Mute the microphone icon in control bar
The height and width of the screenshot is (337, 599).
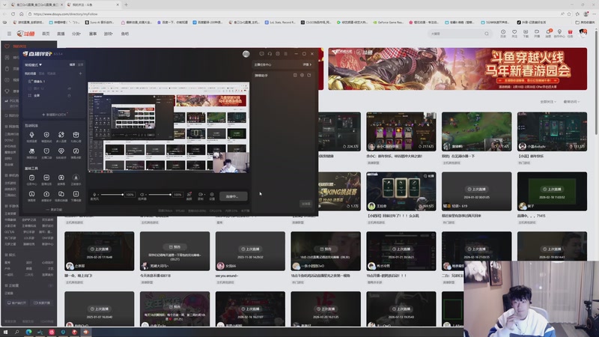click(x=94, y=195)
